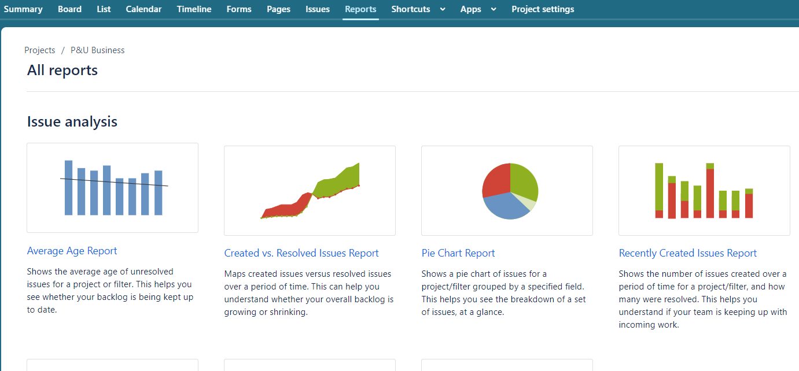Navigate to the Calendar view
This screenshot has height=371, width=799.
[x=143, y=9]
